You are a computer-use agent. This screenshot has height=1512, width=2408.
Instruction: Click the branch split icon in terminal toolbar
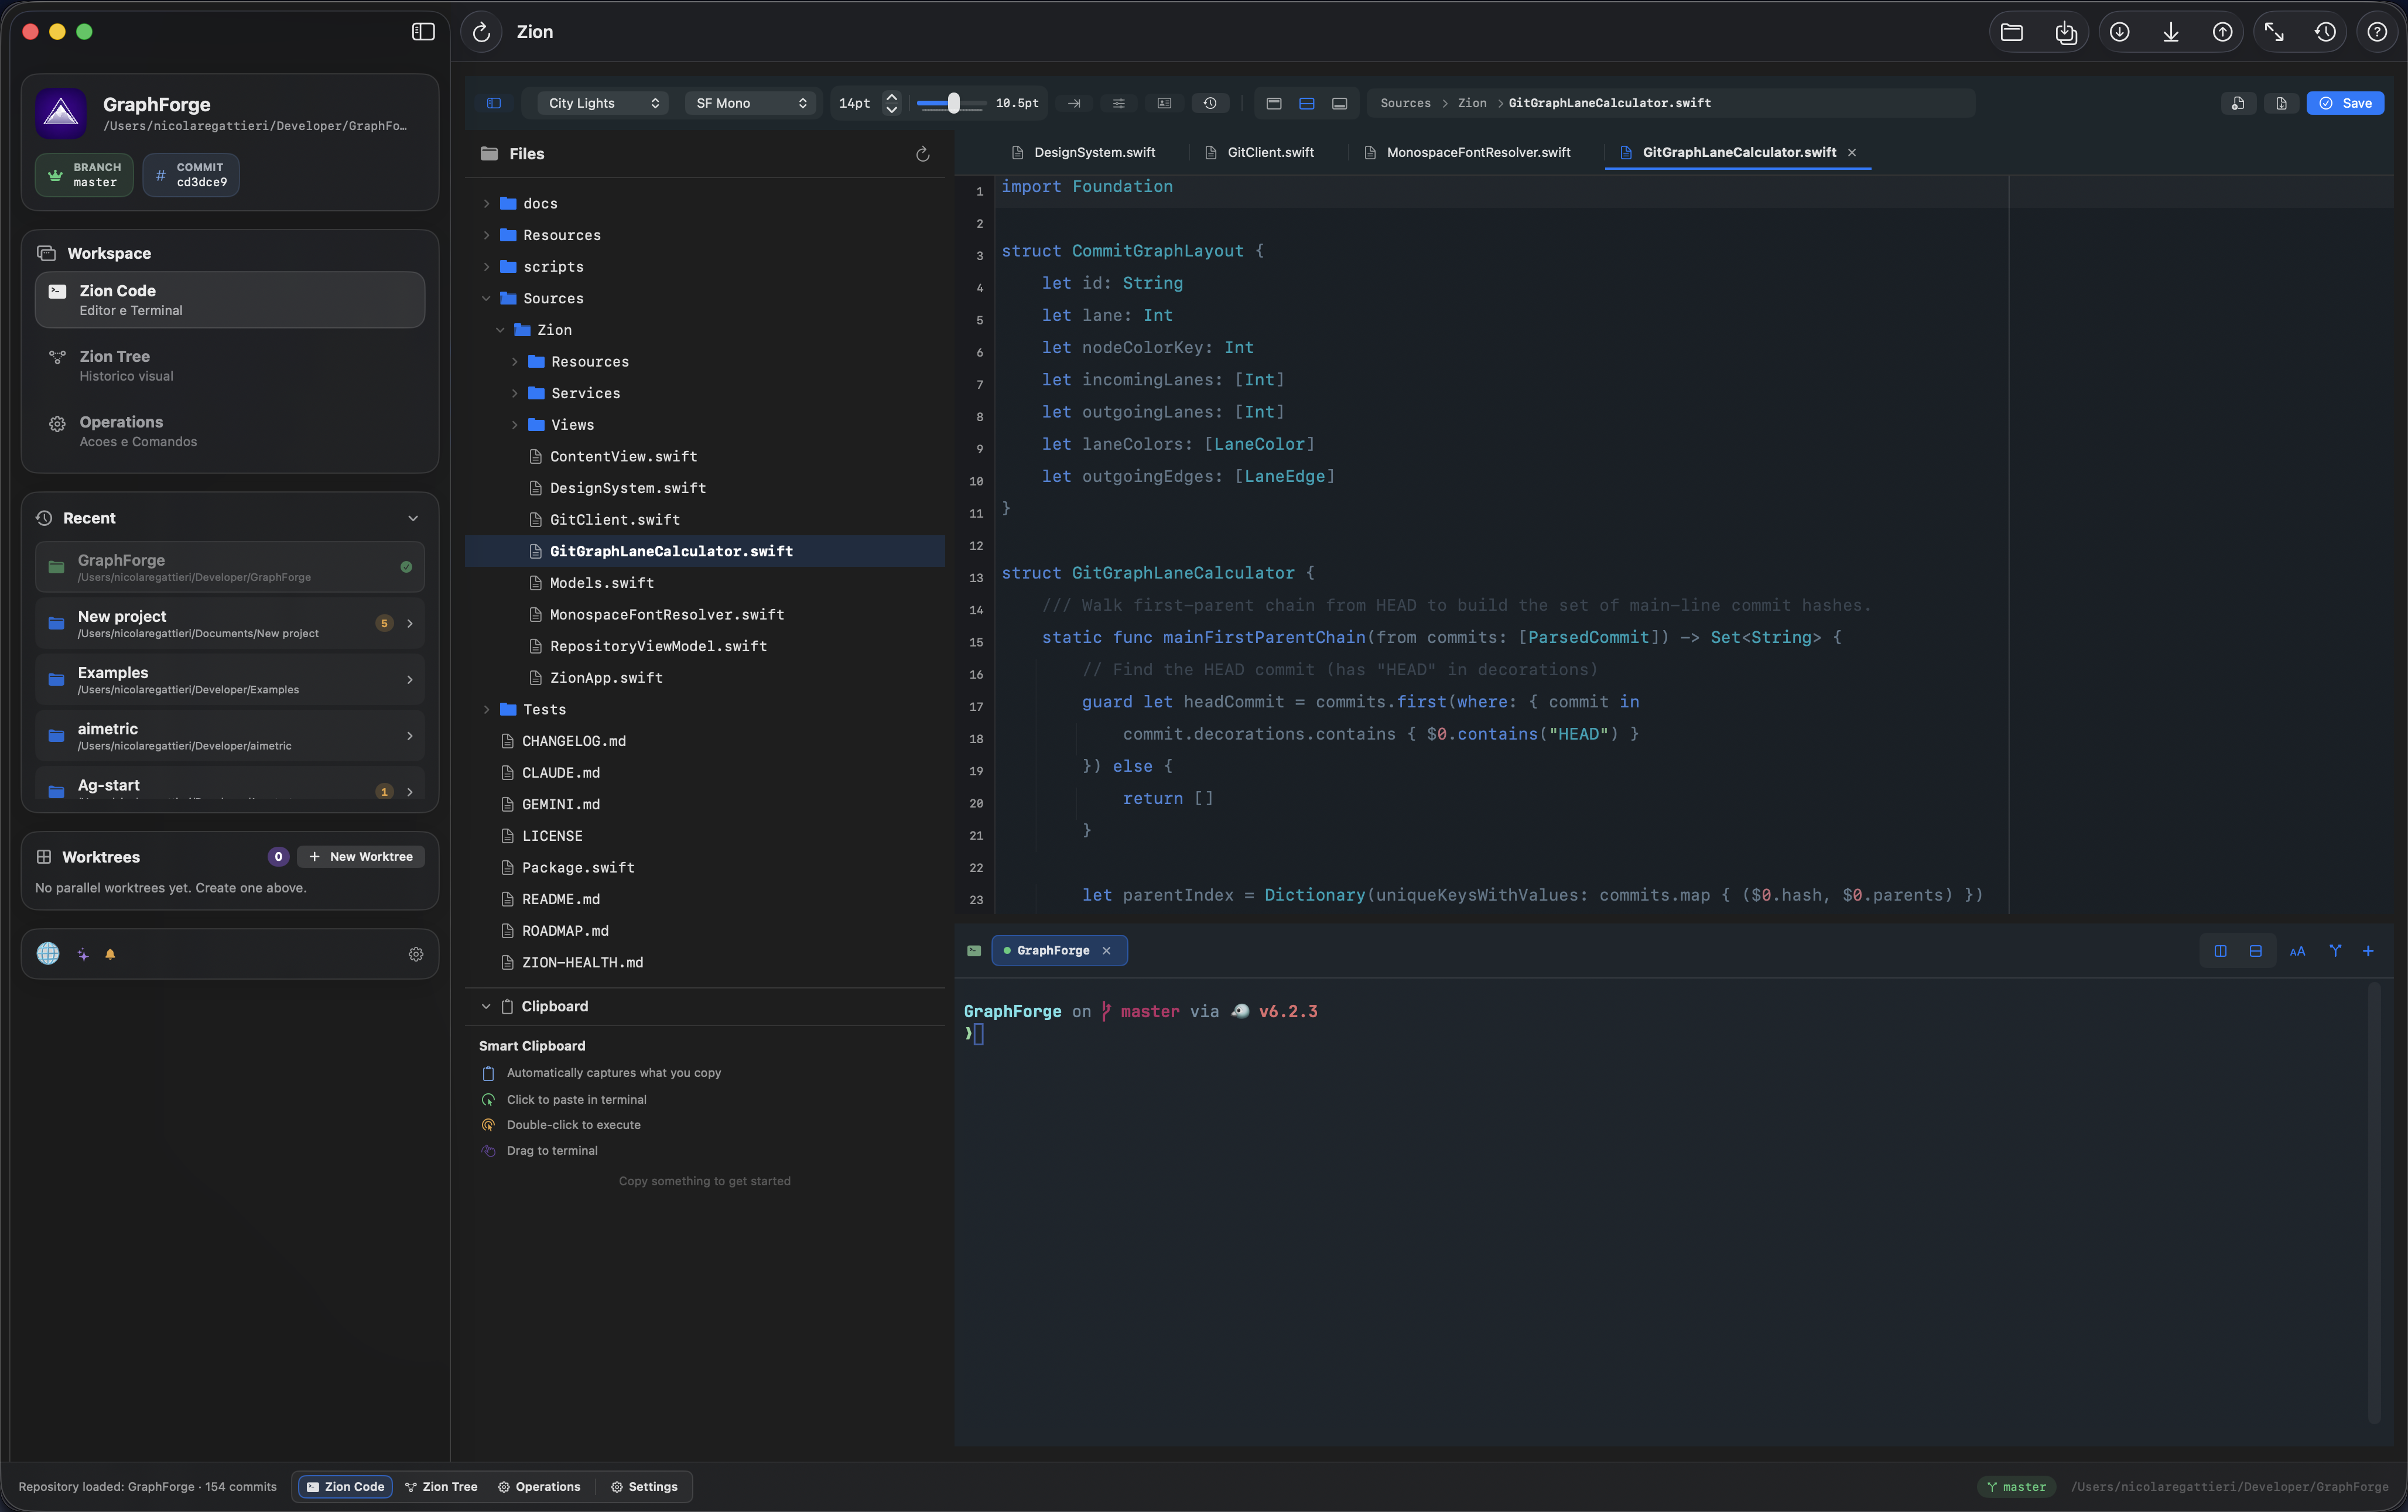(2335, 950)
